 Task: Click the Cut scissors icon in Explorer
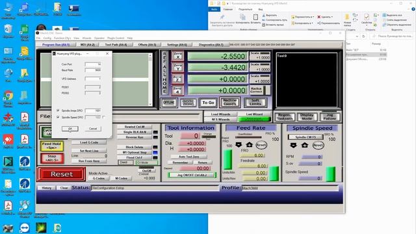pyautogui.click(x=263, y=16)
